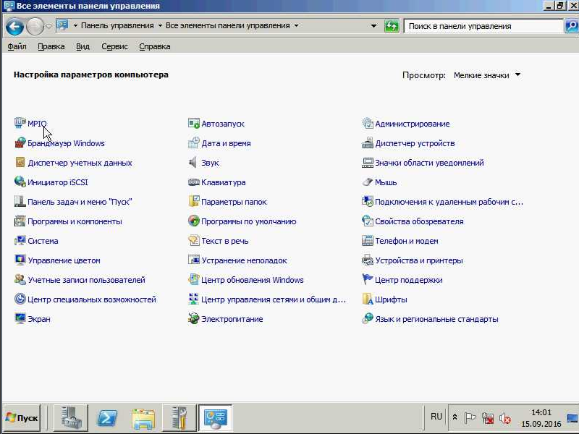The image size is (579, 434).
Task: Click the RU language indicator
Action: 436,417
